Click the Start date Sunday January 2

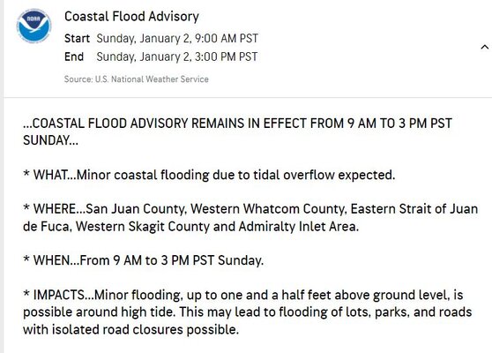coord(144,38)
